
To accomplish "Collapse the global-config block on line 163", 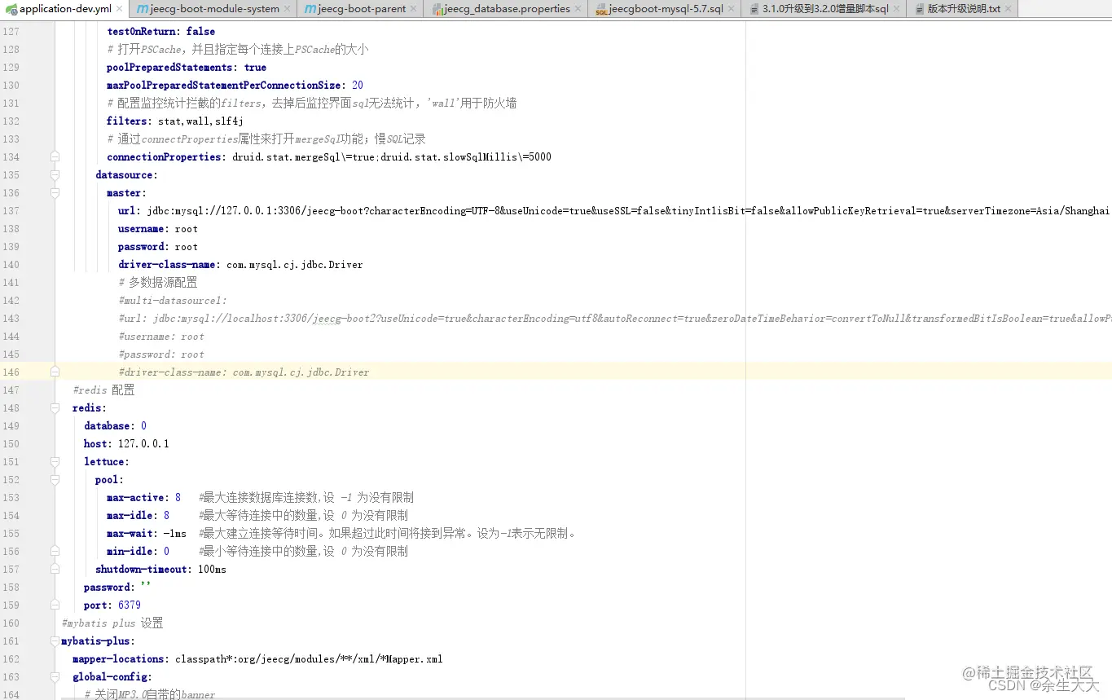I will 55,676.
